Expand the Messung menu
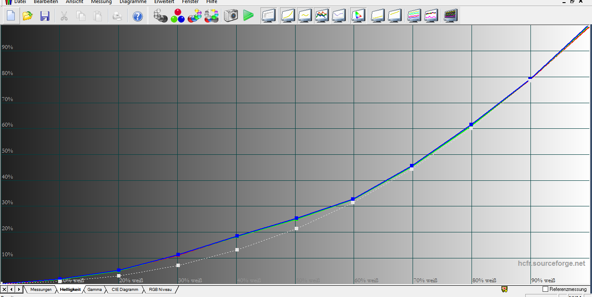592x297 pixels. [x=101, y=2]
